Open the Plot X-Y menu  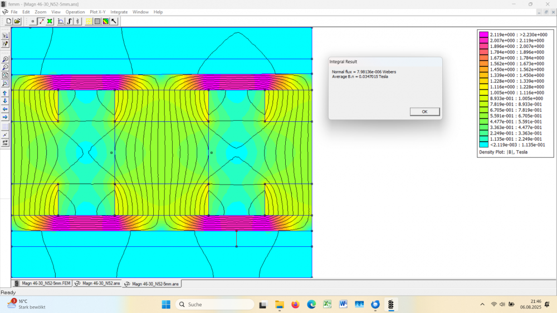click(x=97, y=12)
